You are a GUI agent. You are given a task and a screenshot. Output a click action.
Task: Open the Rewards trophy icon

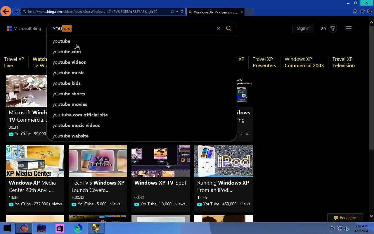point(333,28)
